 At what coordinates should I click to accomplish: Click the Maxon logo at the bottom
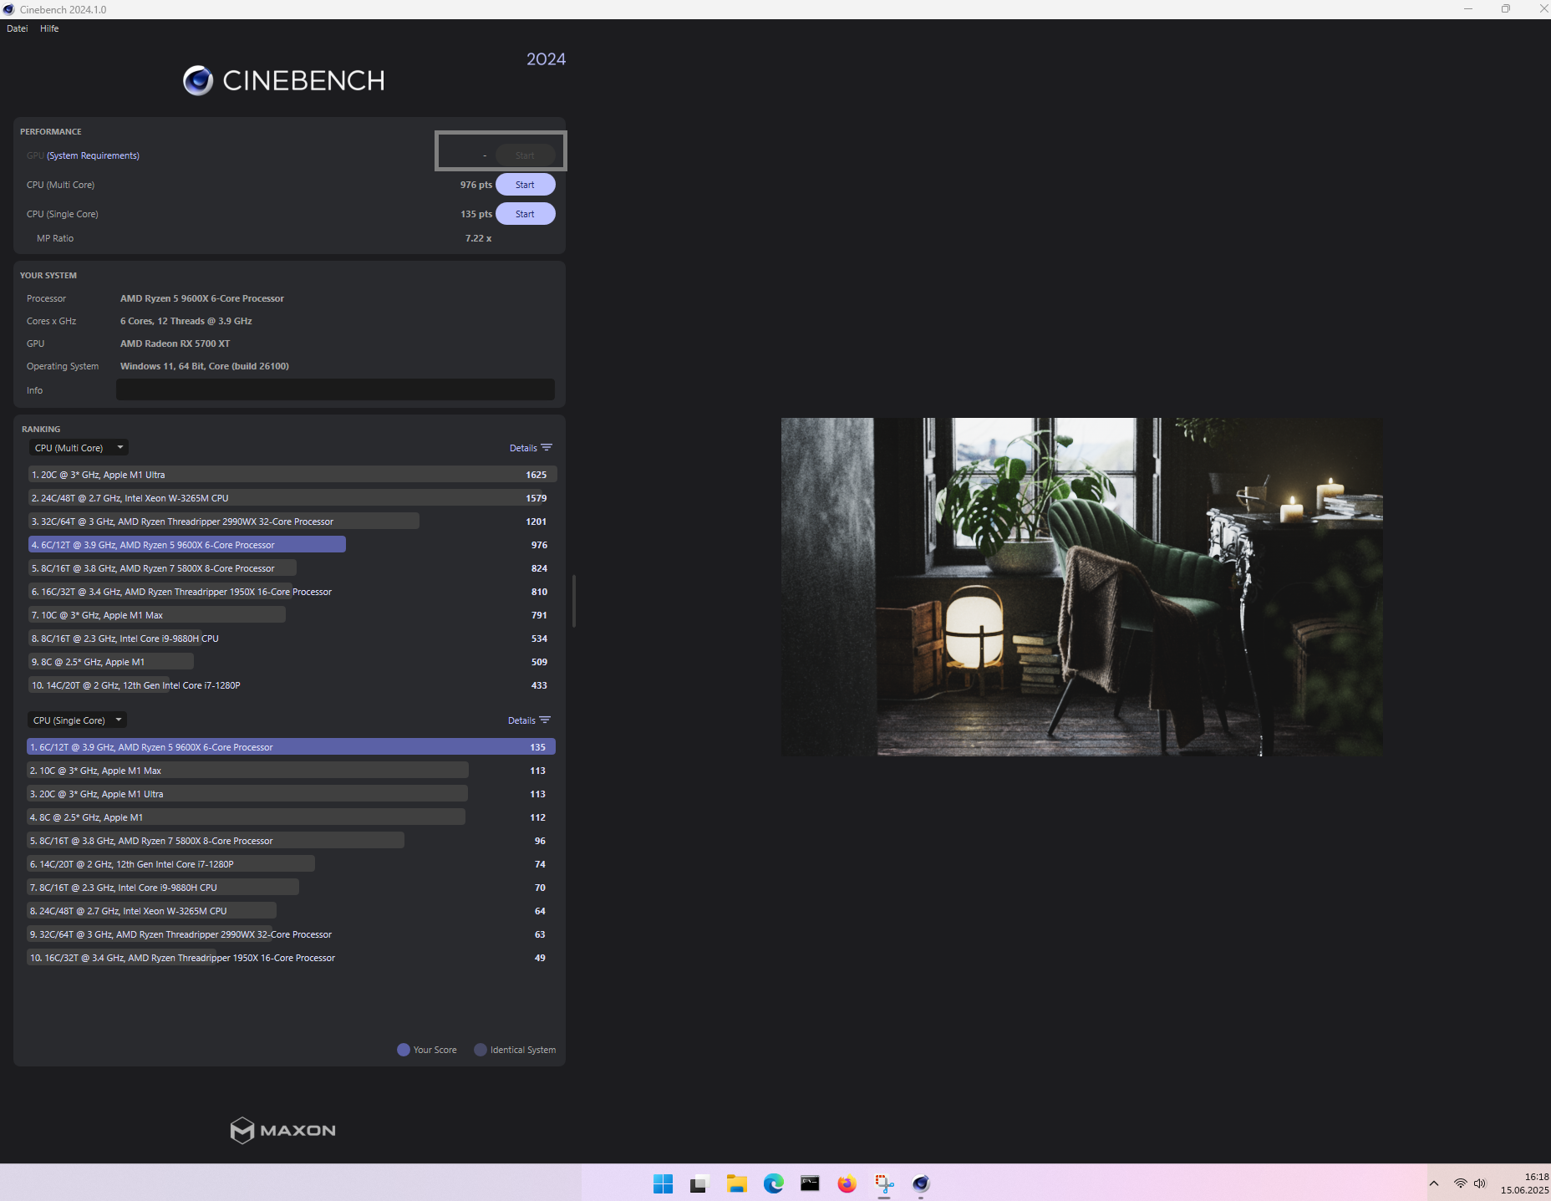click(283, 1130)
